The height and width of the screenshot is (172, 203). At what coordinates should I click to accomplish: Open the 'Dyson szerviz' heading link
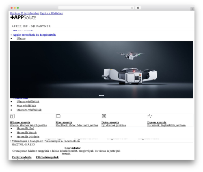tap(157, 122)
